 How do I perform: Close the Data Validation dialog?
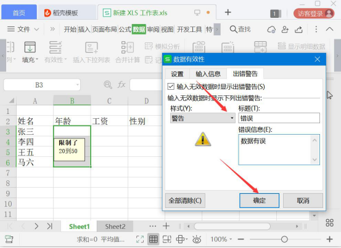click(318, 59)
